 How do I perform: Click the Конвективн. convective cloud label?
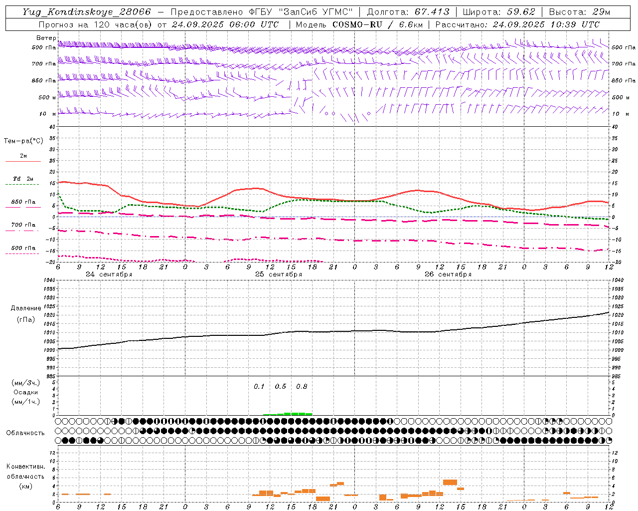coord(25,467)
